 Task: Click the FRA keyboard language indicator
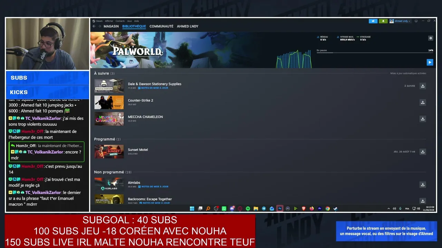coord(407,208)
